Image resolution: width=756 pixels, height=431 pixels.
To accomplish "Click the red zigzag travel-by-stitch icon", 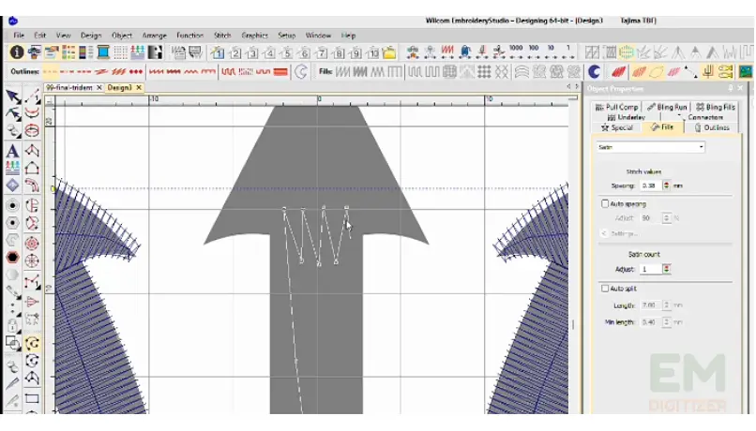I will click(x=447, y=52).
